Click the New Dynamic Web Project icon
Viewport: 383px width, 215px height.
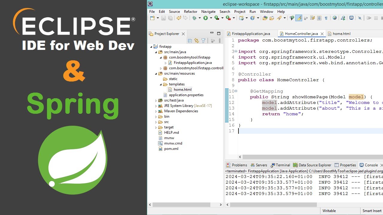click(241, 18)
